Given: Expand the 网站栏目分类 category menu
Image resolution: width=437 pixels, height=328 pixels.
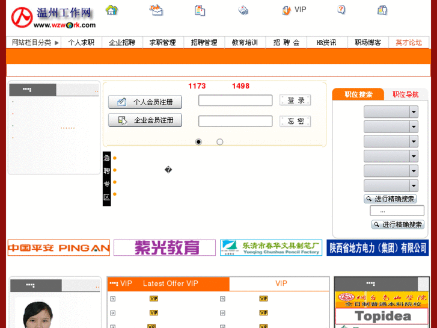Looking at the screenshot, I should point(34,43).
